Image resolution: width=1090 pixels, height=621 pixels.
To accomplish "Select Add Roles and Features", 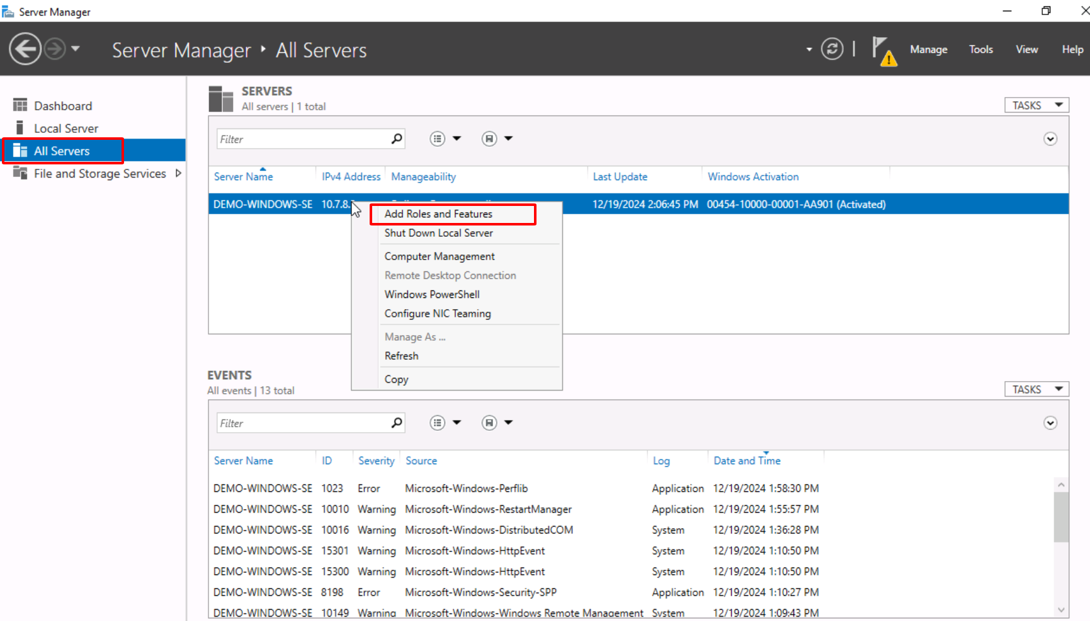I will coord(438,214).
